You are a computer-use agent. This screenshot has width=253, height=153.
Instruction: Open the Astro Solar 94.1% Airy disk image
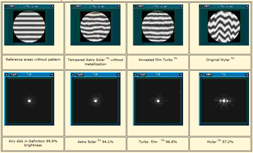tap(95, 99)
